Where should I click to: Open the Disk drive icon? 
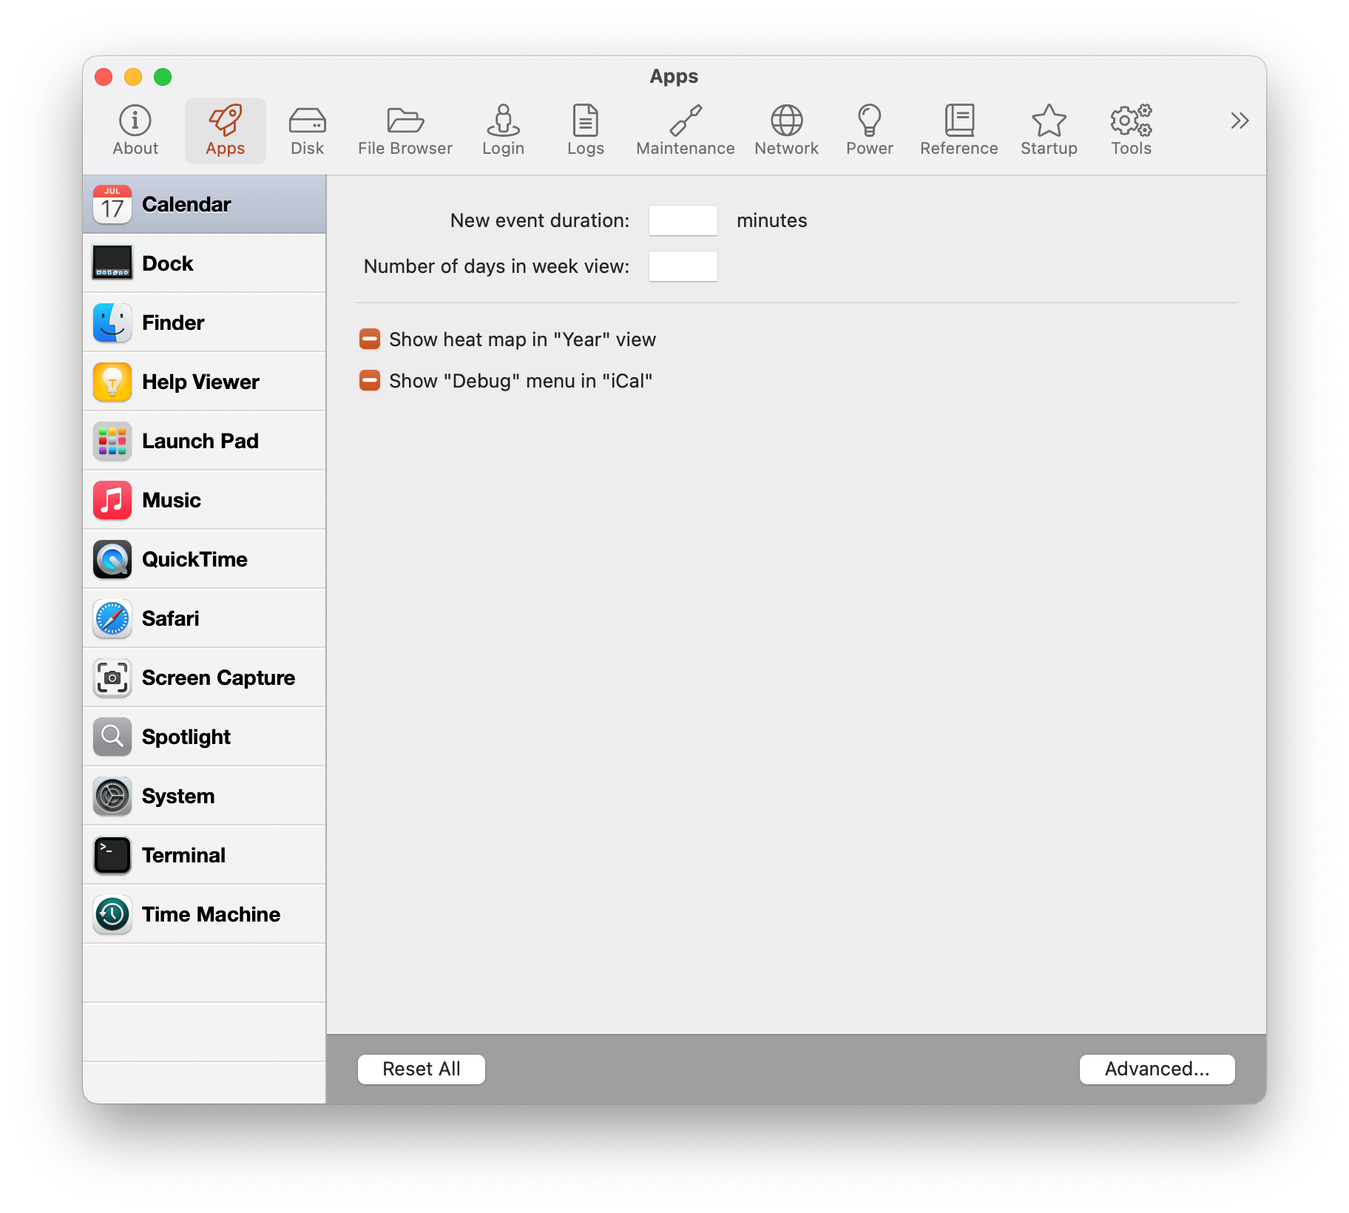click(308, 121)
